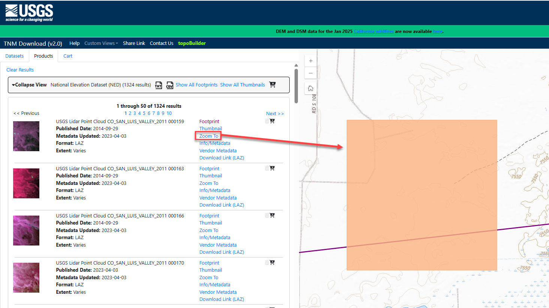Image resolution: width=549 pixels, height=308 pixels.
Task: Add all NED results to cart icon
Action: coord(272,85)
